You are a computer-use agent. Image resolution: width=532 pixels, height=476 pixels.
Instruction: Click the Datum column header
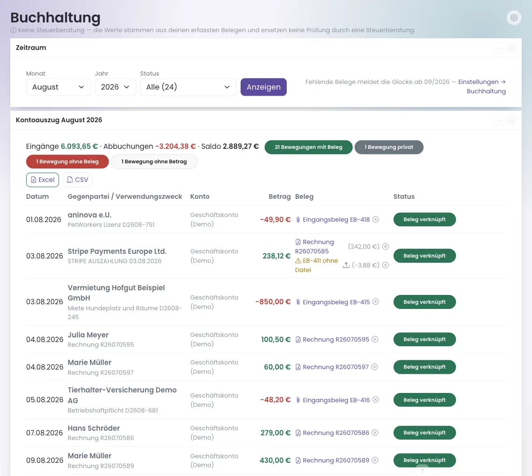click(37, 196)
